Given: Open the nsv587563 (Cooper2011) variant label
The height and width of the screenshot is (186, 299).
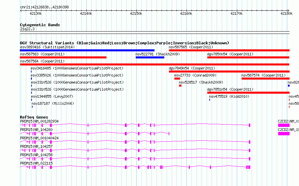Looking at the screenshot, I should coord(42,54).
